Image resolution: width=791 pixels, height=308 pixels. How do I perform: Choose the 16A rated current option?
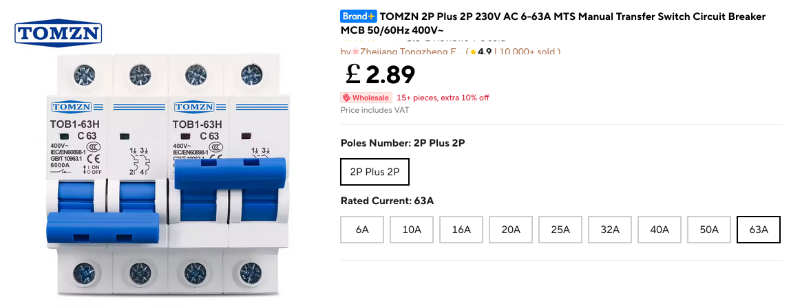tap(461, 230)
